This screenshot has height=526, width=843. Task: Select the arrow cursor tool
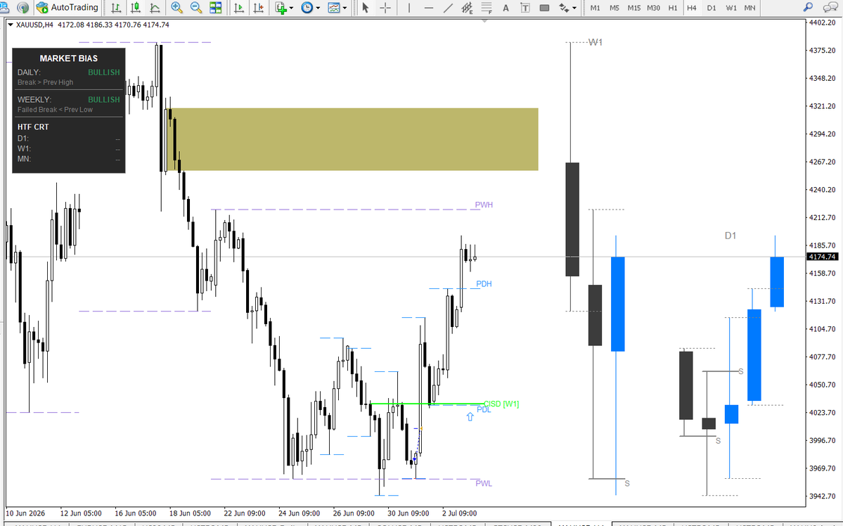(x=366, y=8)
